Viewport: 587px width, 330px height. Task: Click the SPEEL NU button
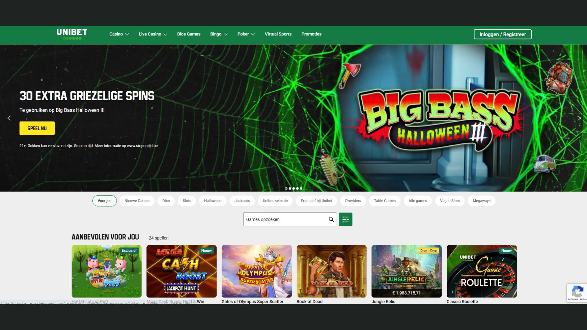[37, 128]
